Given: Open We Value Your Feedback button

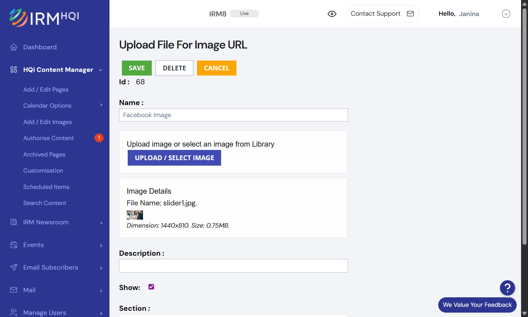Looking at the screenshot, I should pos(477,305).
